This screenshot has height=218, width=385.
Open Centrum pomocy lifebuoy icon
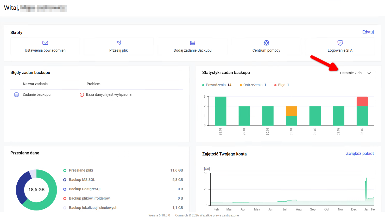(266, 43)
